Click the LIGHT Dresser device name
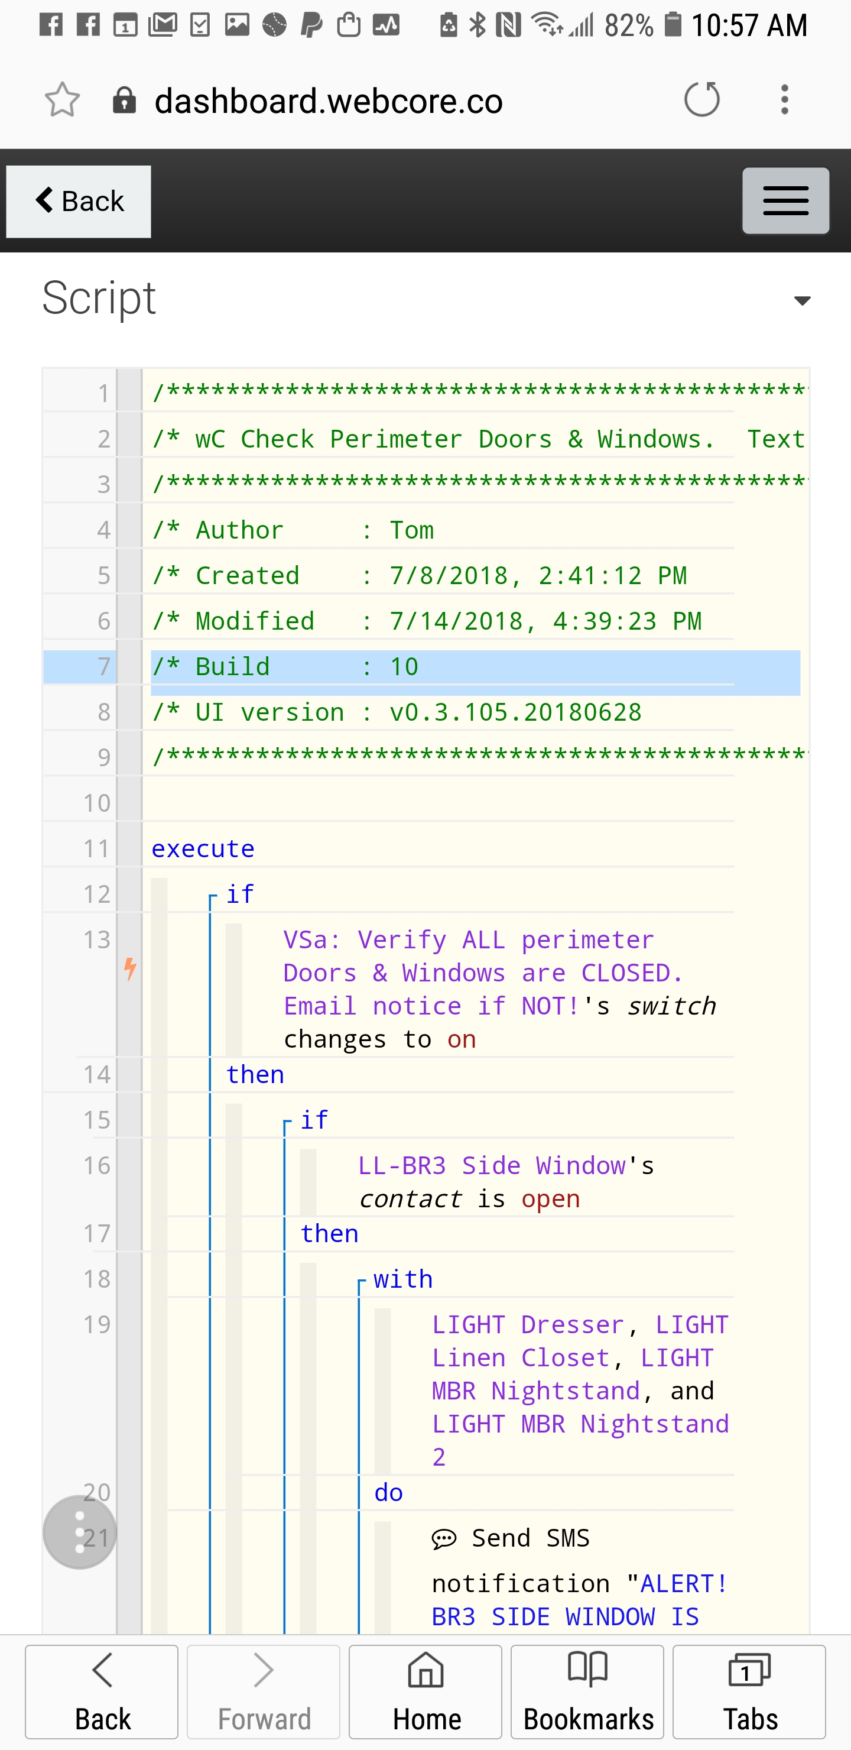 coord(528,1324)
